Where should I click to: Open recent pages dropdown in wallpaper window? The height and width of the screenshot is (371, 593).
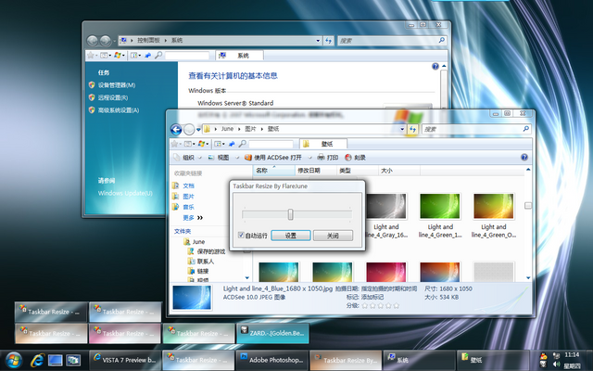coord(198,130)
